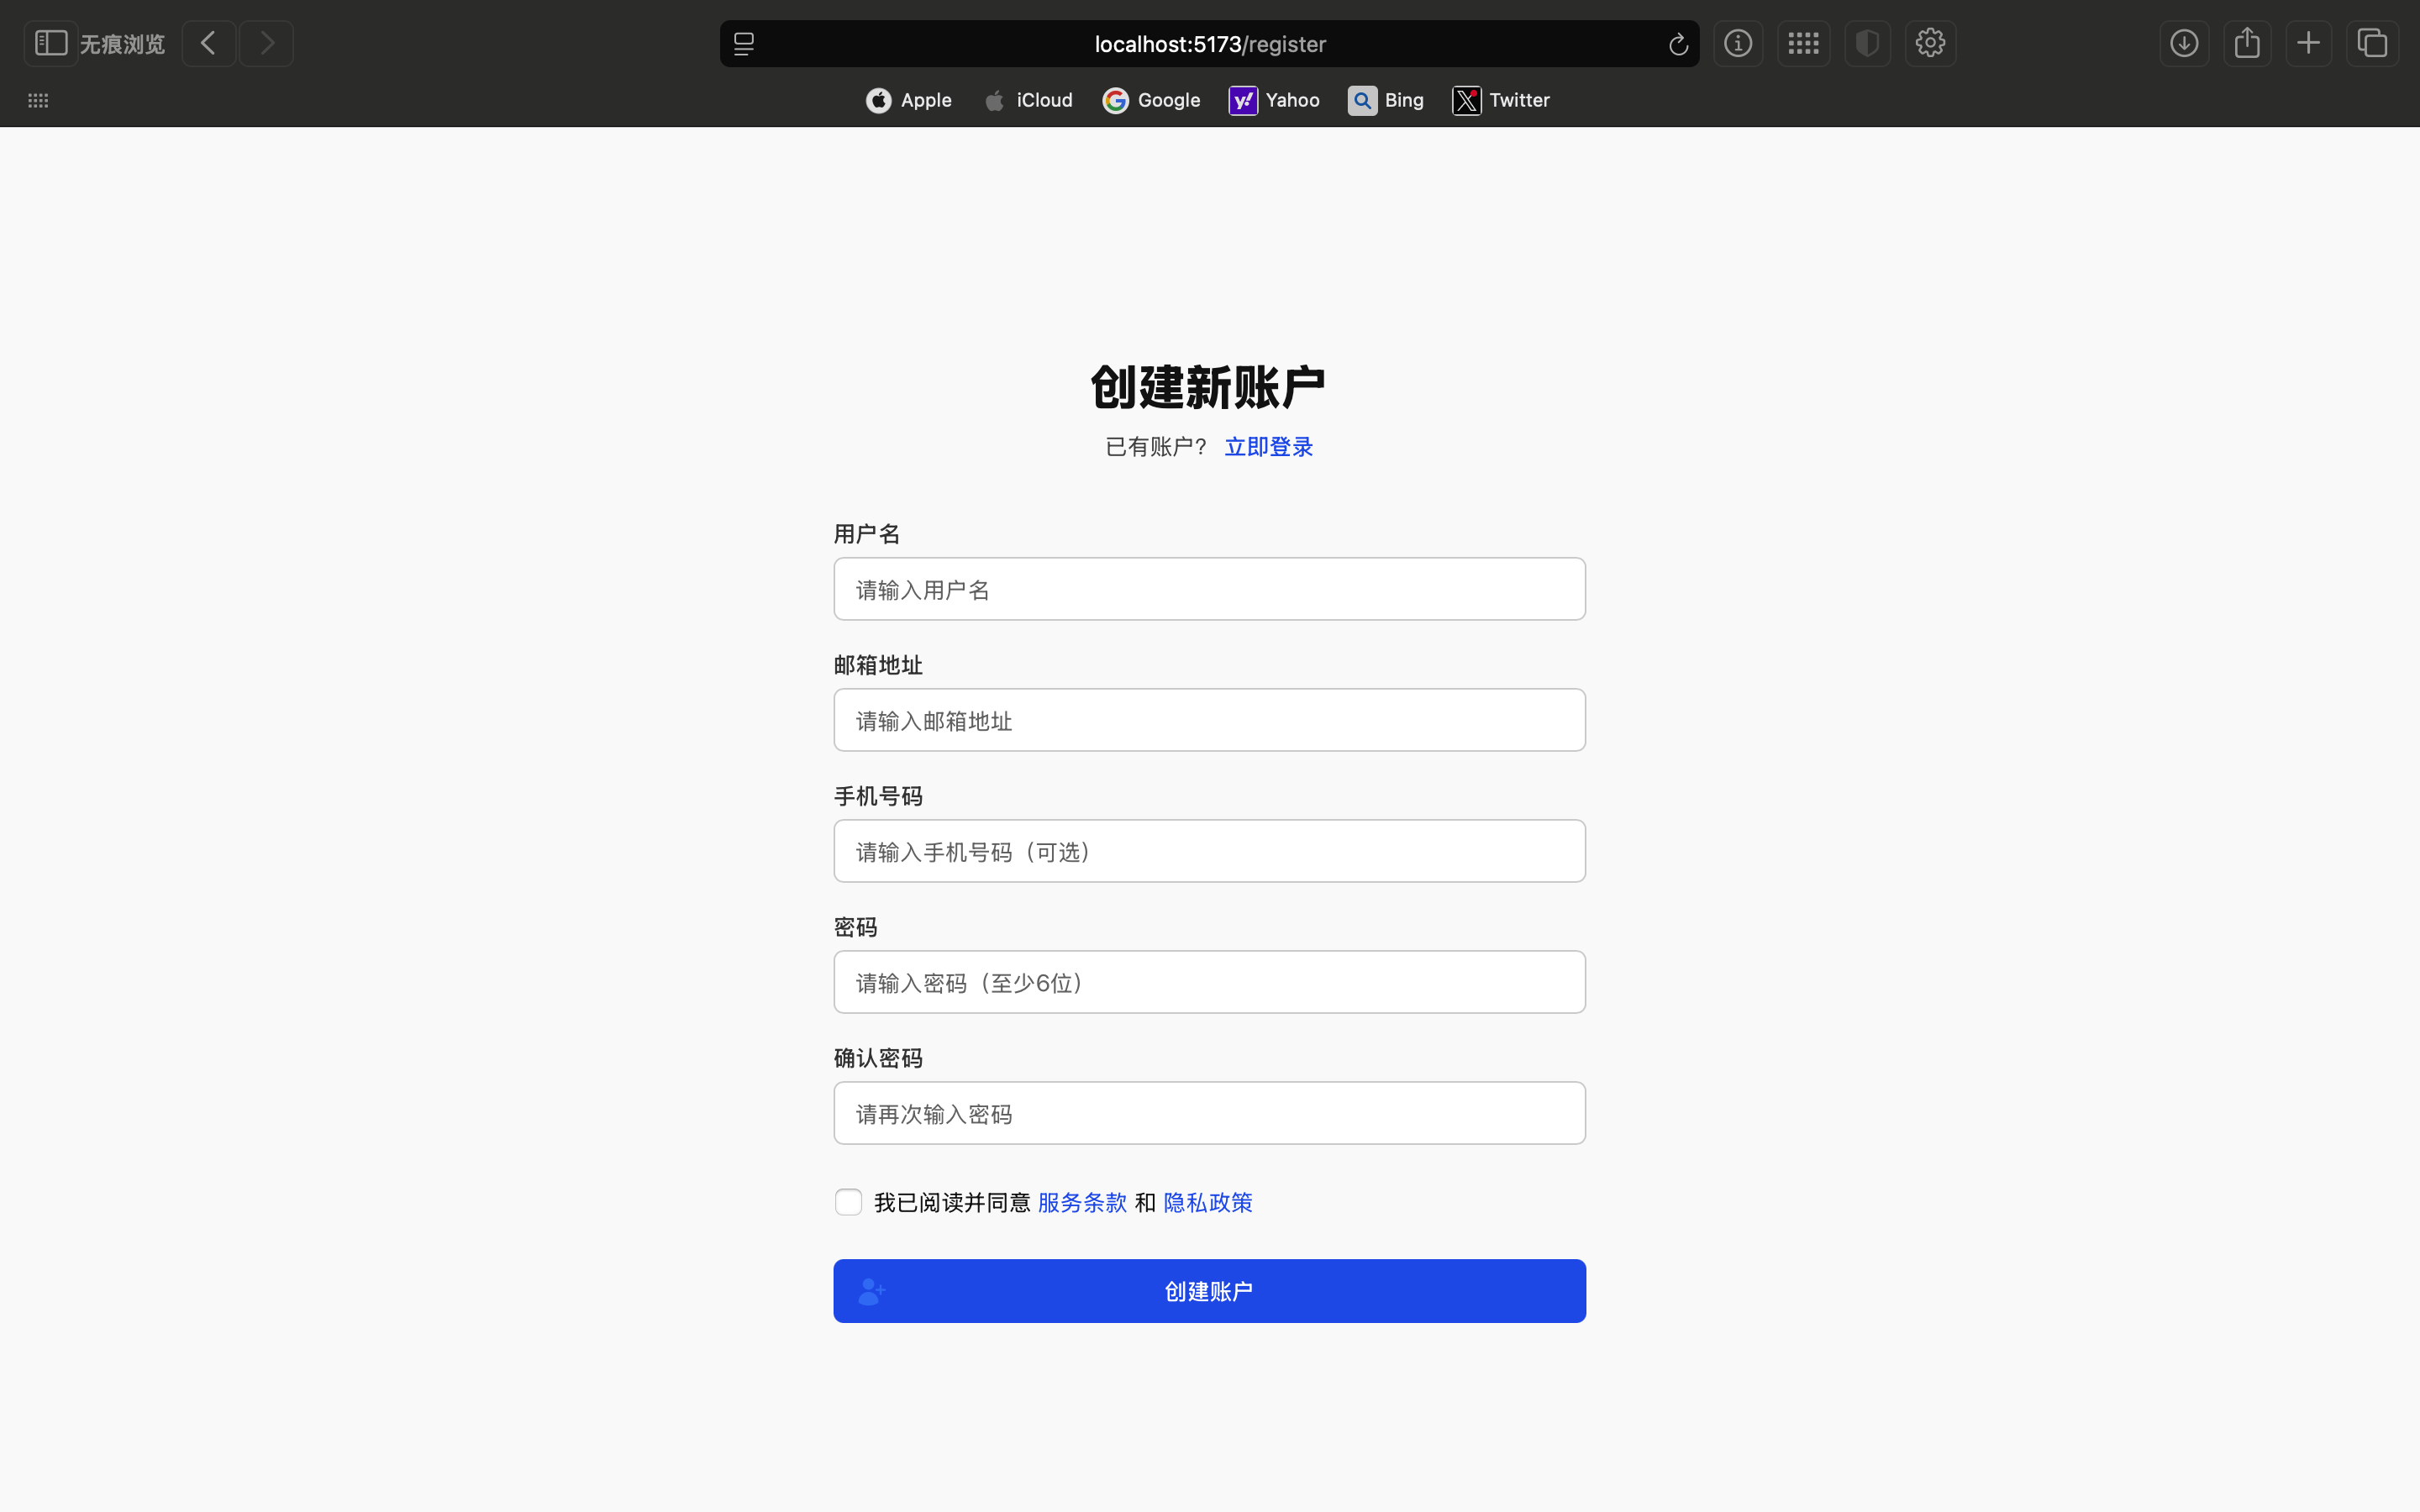Focus the 密码 input field
This screenshot has width=2420, height=1512.
(x=1209, y=982)
